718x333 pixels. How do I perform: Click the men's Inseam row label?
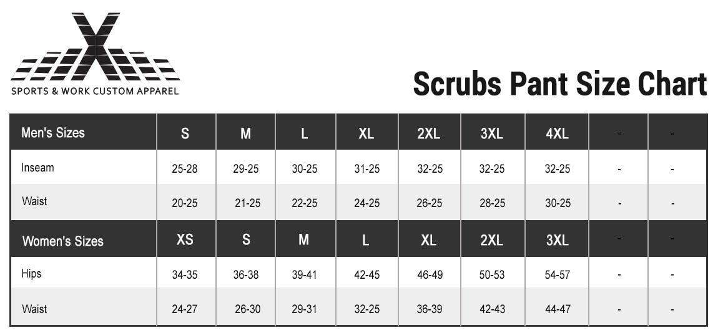[37, 167]
